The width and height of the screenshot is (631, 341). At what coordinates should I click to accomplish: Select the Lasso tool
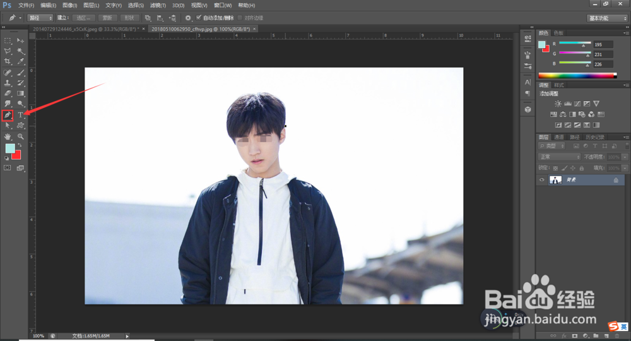click(7, 51)
